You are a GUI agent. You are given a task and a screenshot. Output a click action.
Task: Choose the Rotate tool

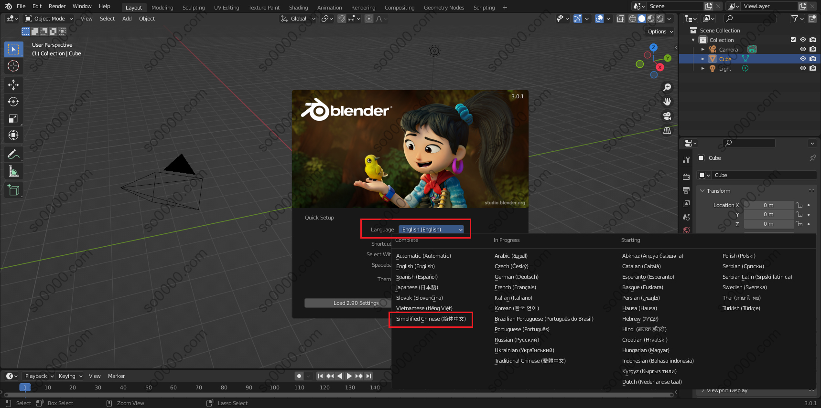coord(13,102)
